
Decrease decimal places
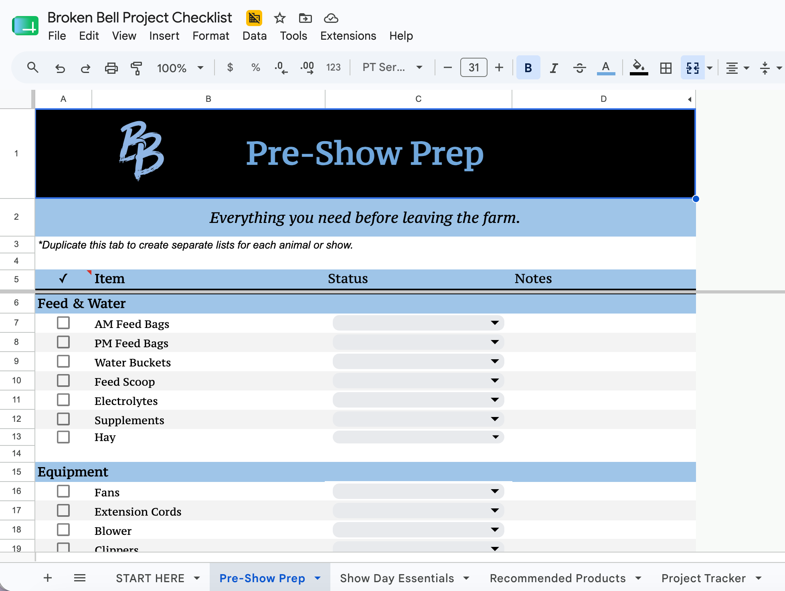281,67
